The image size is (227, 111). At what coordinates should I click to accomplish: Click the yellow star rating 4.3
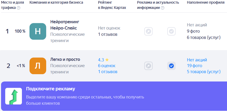click(x=103, y=60)
